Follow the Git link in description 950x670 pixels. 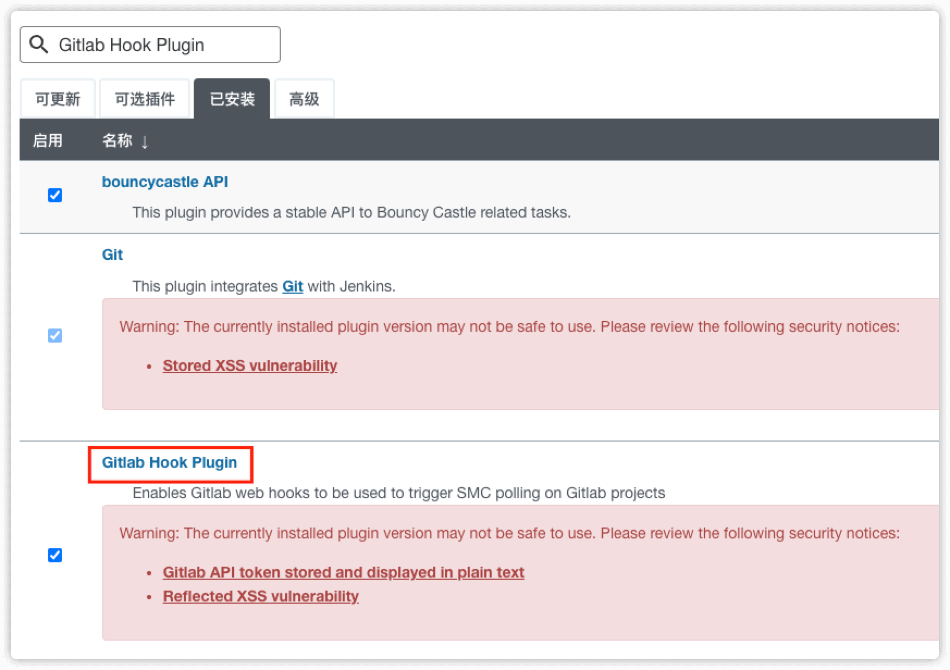click(293, 286)
